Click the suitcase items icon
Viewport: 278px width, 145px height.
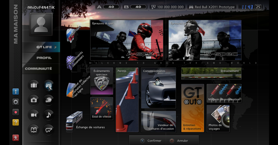tap(34, 86)
